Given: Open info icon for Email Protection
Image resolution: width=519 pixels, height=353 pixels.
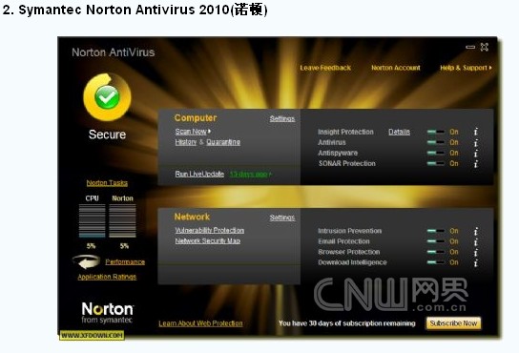Looking at the screenshot, I should pos(476,241).
